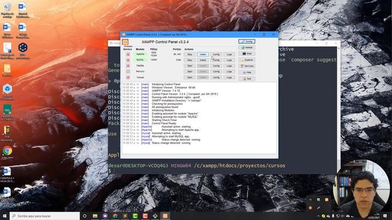This screenshot has height=220, width=392.
Task: Click the taskbar search box
Action: tap(45, 216)
